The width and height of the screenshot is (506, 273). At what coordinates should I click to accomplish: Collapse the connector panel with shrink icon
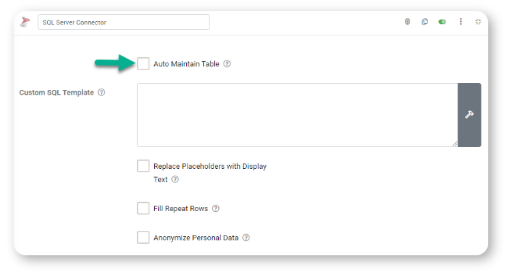pyautogui.click(x=478, y=22)
